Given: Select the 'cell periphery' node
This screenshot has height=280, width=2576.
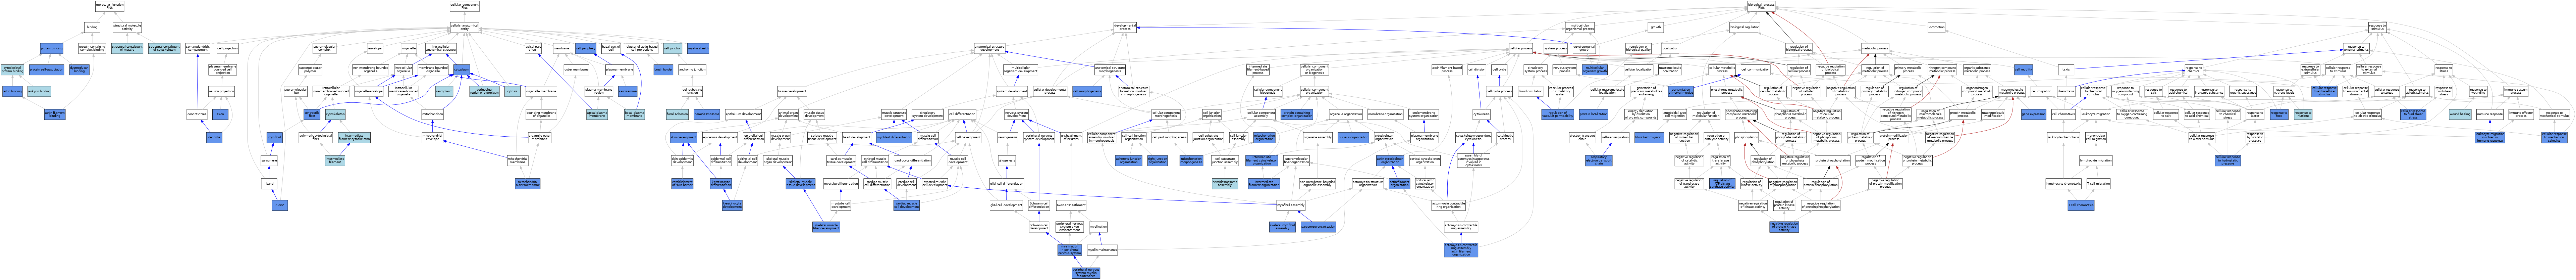Looking at the screenshot, I should (586, 48).
